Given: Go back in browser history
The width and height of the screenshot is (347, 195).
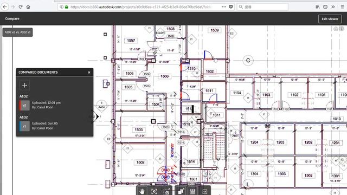Looking at the screenshot, I should tap(5, 7).
